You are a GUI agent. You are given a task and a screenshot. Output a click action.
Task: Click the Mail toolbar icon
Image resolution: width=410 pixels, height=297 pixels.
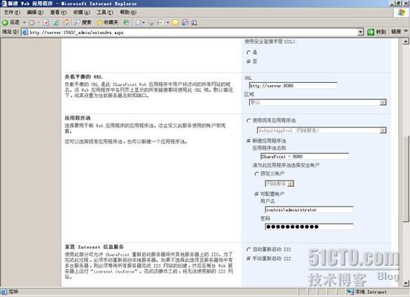[139, 23]
